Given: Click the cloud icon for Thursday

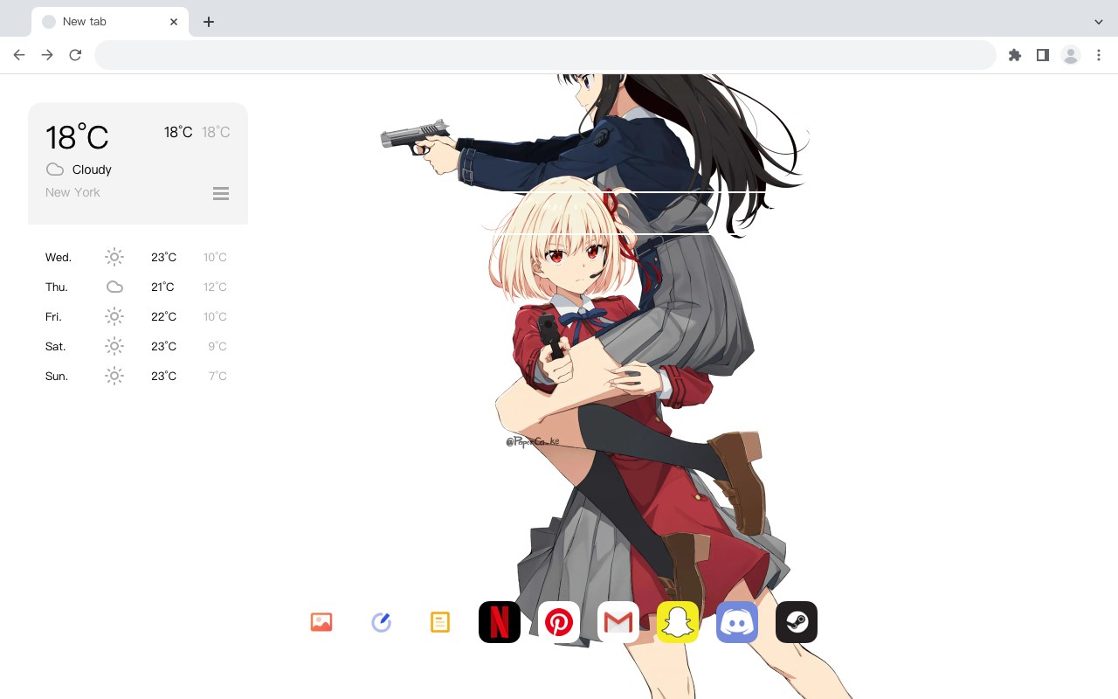Looking at the screenshot, I should pyautogui.click(x=114, y=287).
